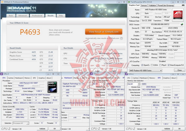Click the GPU Clock 1040 MHz field

tap(145, 54)
